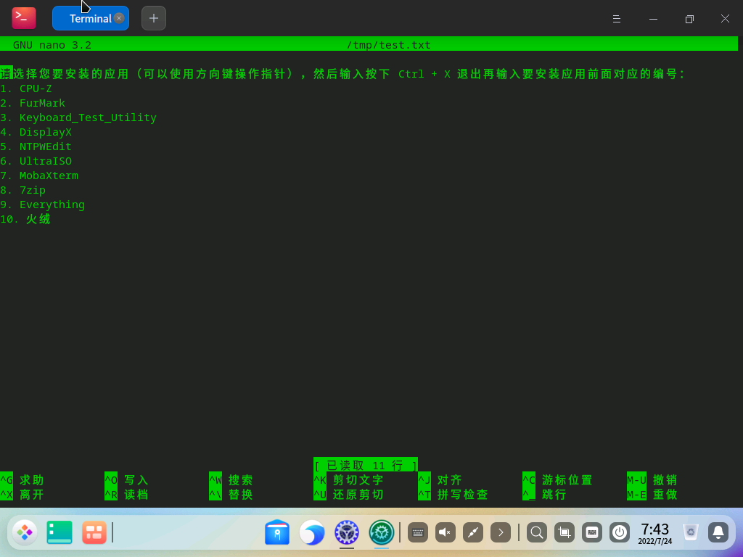Click the power button in dock
The height and width of the screenshot is (557, 743).
coord(620,532)
